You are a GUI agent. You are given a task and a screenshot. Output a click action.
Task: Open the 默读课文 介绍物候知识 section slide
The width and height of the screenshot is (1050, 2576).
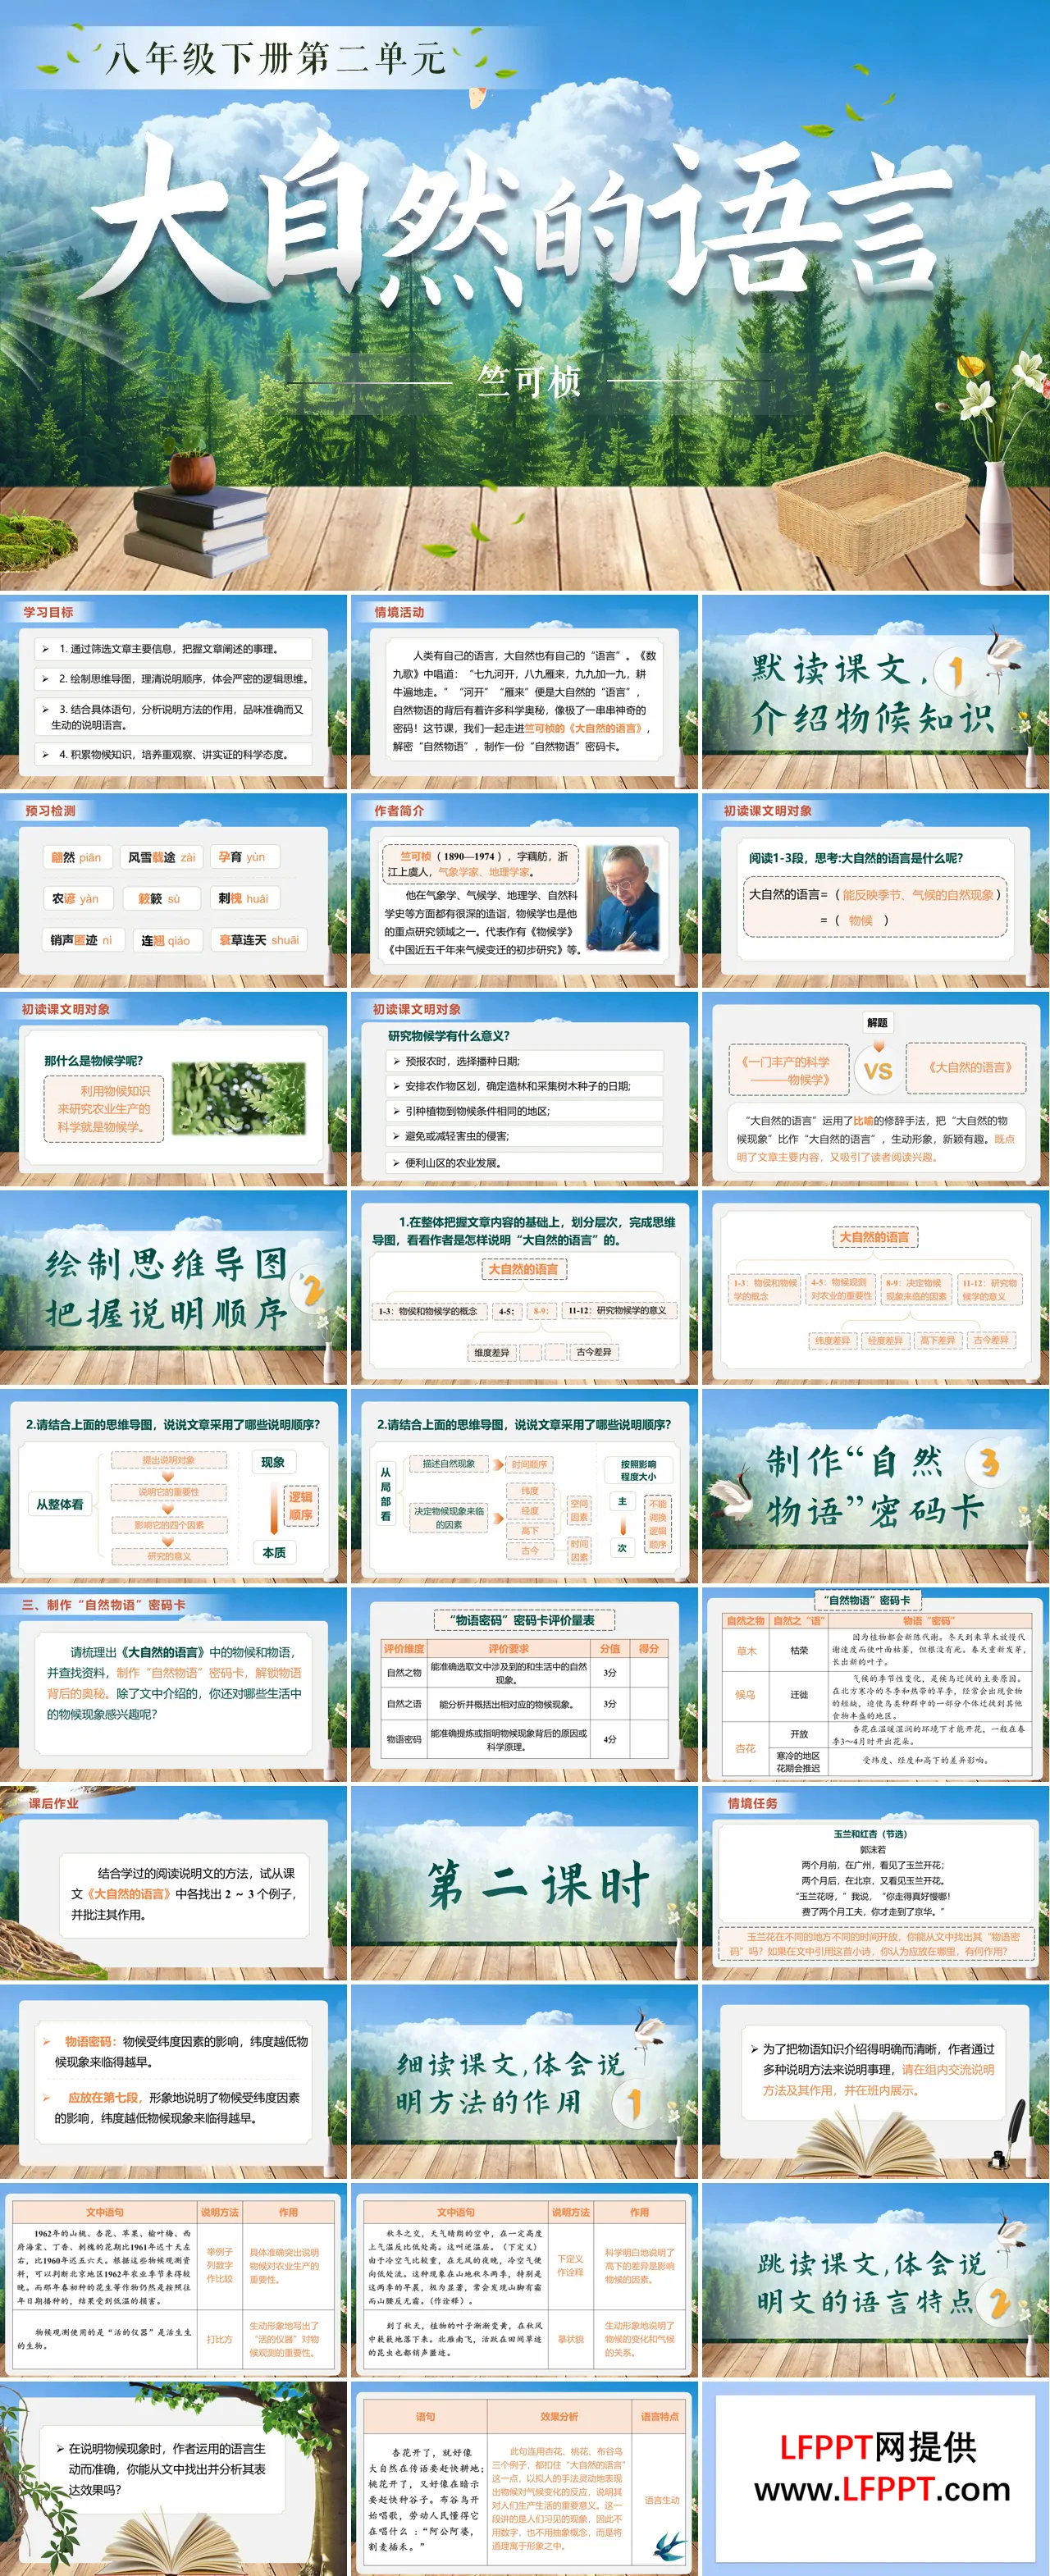[875, 692]
